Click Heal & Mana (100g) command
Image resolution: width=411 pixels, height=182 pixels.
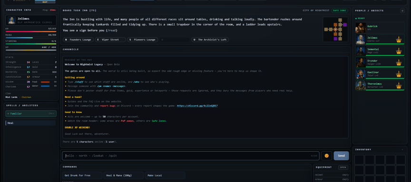point(124,175)
